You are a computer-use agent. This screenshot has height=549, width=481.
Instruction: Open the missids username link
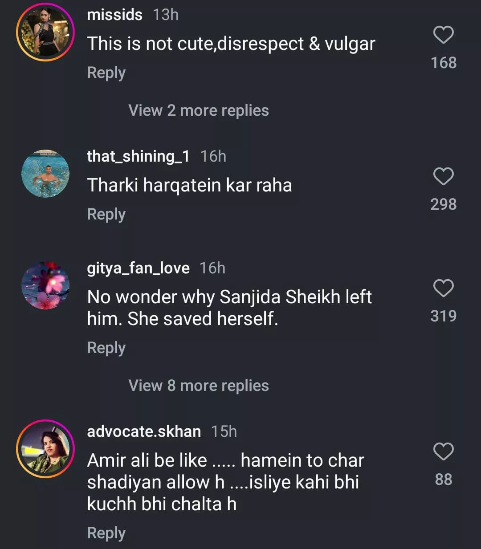click(x=114, y=15)
